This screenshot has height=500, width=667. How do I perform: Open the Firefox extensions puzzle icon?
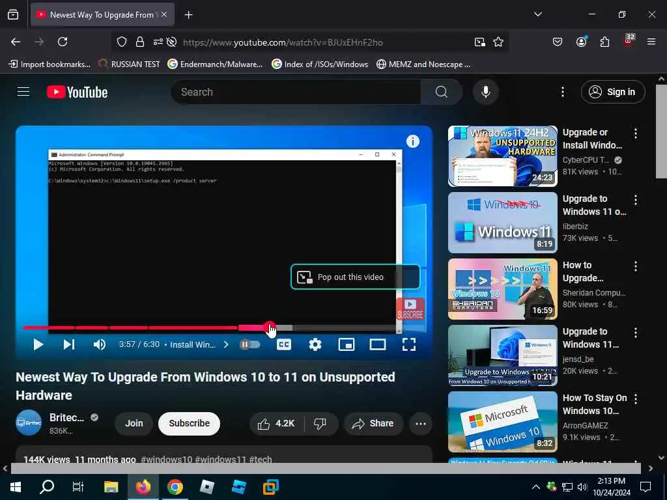coord(604,42)
